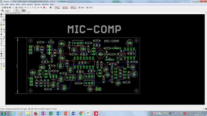Click the Save icon in toolbar
Screen dimensions: 207x116
5,7
